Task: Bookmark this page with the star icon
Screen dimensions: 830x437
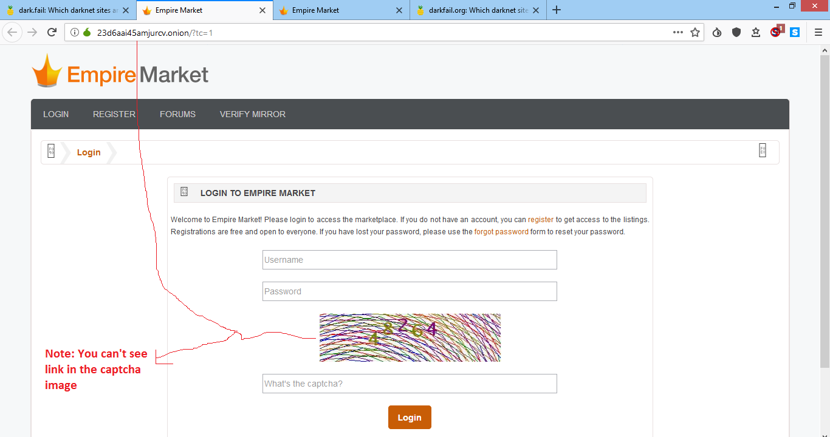Action: tap(695, 33)
